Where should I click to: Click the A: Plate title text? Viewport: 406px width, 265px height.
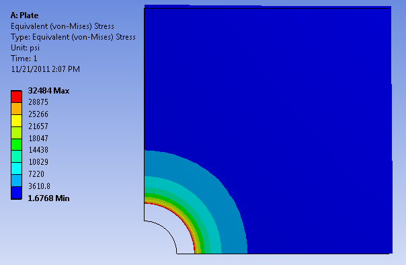pos(25,15)
